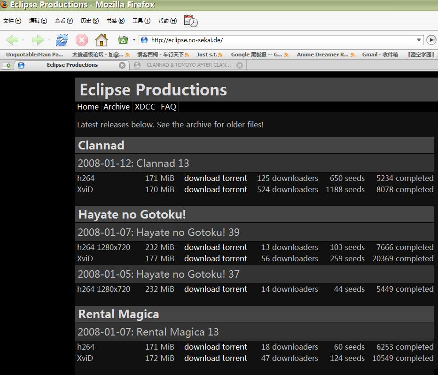This screenshot has height=375, width=438.
Task: Click the Firefox logo in title bar
Action: [4, 4]
